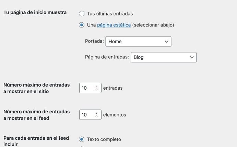Select the 'Tus últimas entradas' radio button
This screenshot has height=147, width=237.
82,14
